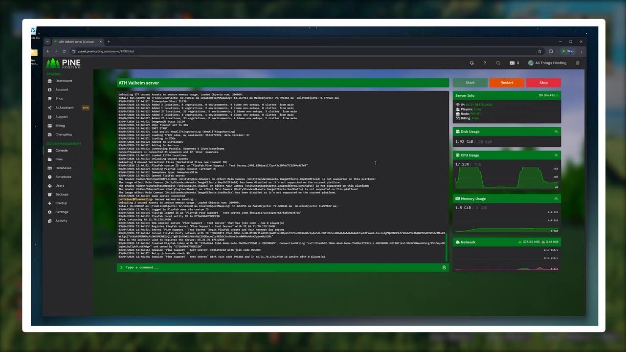626x352 pixels.
Task: Open the browser tab search dropdown arrow
Action: (47, 42)
